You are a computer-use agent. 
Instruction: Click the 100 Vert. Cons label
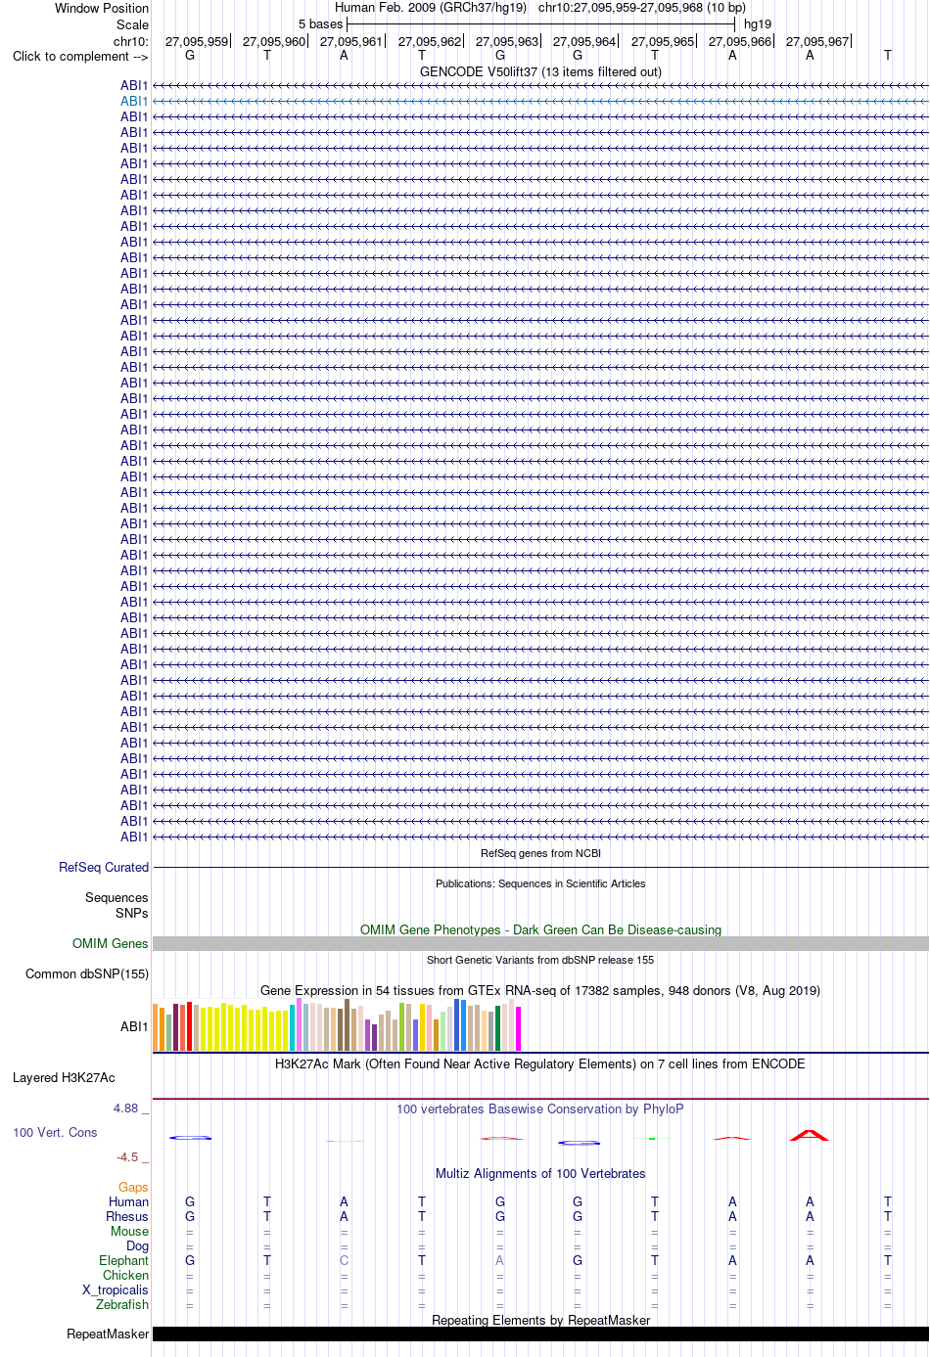pos(55,1132)
